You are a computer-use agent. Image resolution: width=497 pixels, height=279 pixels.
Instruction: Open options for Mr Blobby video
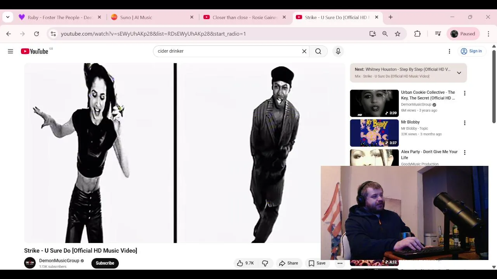coord(464,123)
